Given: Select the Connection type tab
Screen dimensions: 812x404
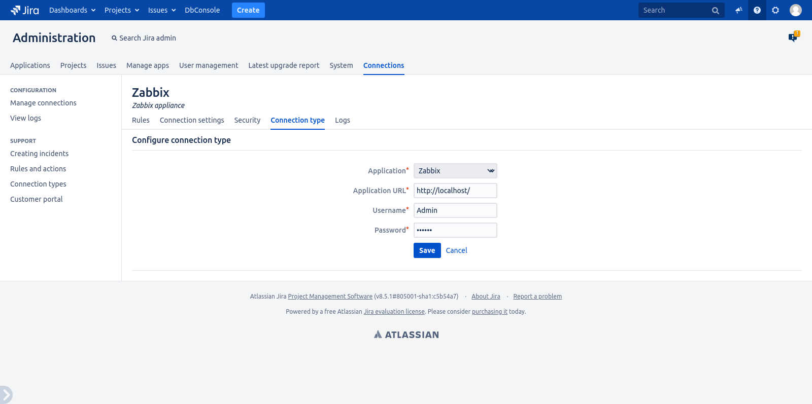Looking at the screenshot, I should [x=297, y=120].
